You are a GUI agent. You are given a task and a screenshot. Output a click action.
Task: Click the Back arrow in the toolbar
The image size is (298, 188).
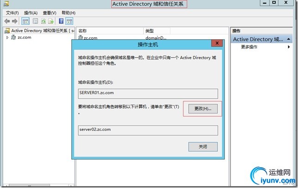[7, 21]
